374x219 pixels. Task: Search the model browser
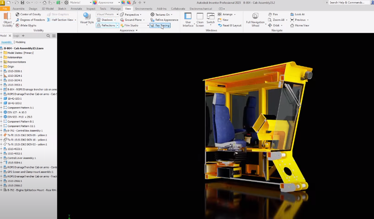tap(48, 36)
